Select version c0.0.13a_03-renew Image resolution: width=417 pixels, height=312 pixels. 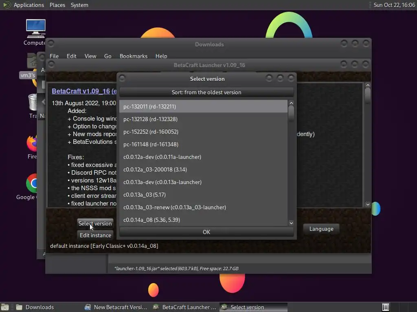click(203, 207)
